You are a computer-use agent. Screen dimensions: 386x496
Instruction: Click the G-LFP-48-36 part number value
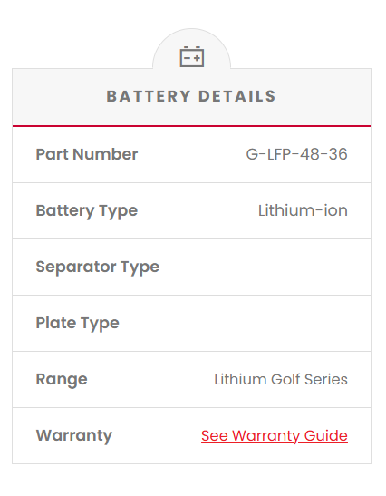click(x=297, y=154)
